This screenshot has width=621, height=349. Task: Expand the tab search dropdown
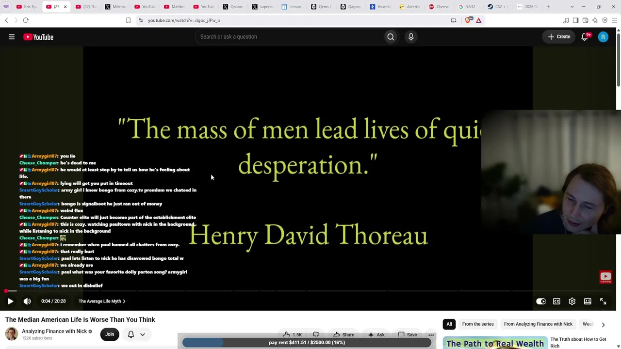coord(572,7)
